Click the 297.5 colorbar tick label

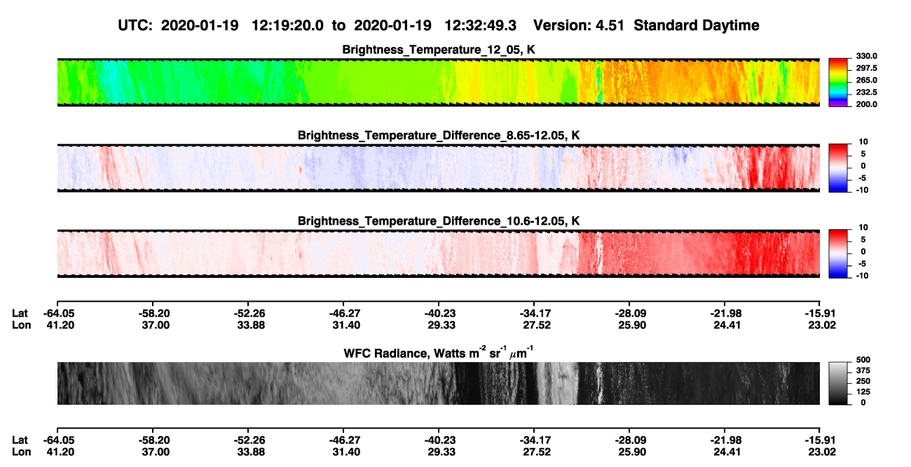point(866,68)
